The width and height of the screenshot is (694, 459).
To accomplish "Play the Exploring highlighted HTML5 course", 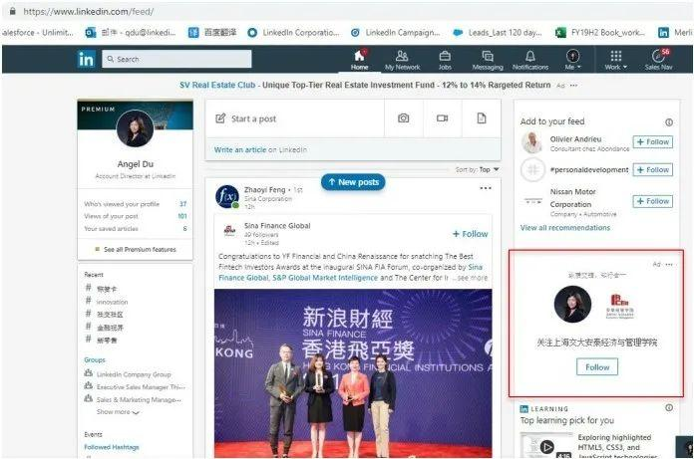I will tap(547, 447).
